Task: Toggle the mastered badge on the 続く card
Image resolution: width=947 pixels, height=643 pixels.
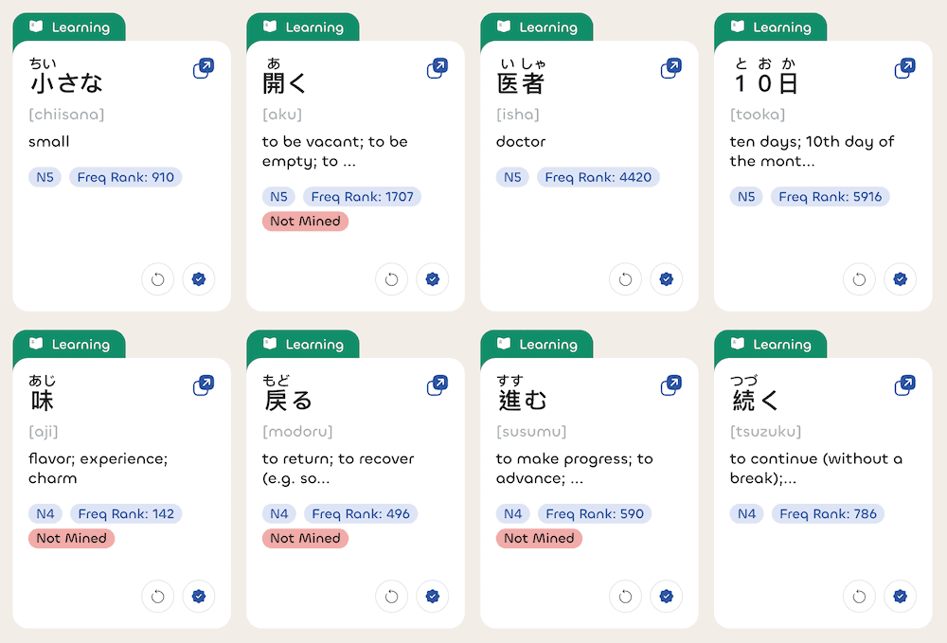Action: [x=900, y=597]
